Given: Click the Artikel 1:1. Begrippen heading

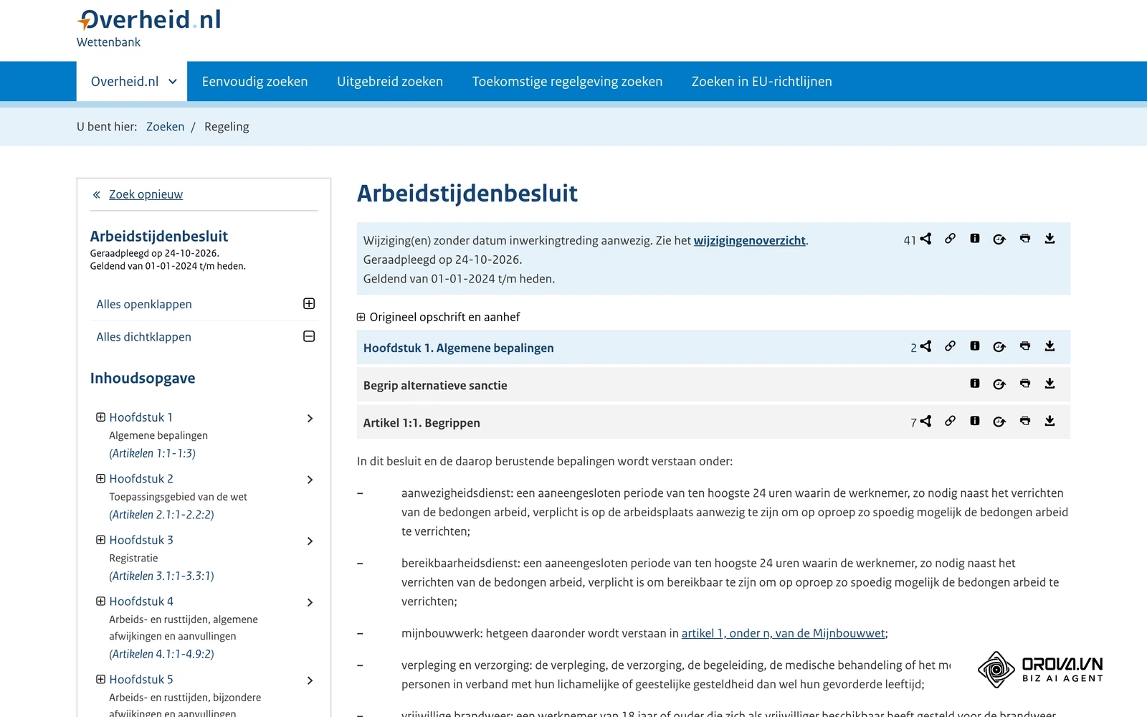Looking at the screenshot, I should tap(422, 422).
